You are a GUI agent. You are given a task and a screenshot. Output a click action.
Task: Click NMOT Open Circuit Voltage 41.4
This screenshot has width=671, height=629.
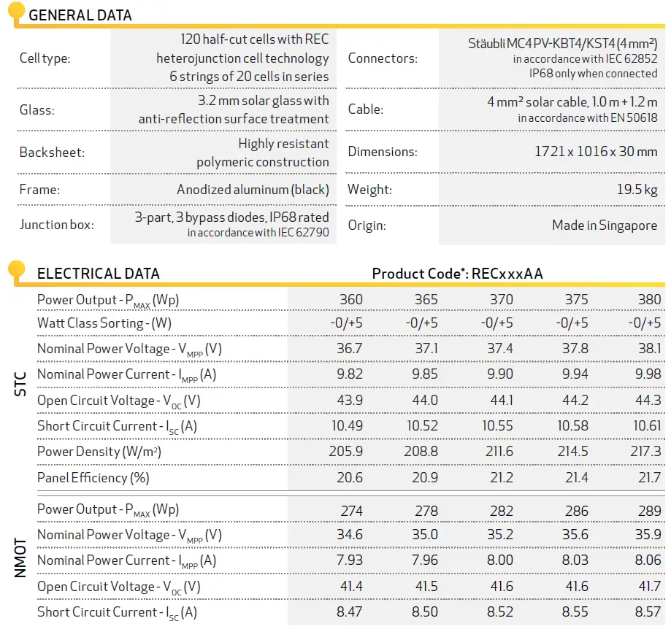point(351,586)
